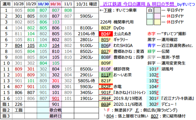Click the 2801レ confirmation cell
This screenshot has width=196, height=120.
tap(87, 40)
